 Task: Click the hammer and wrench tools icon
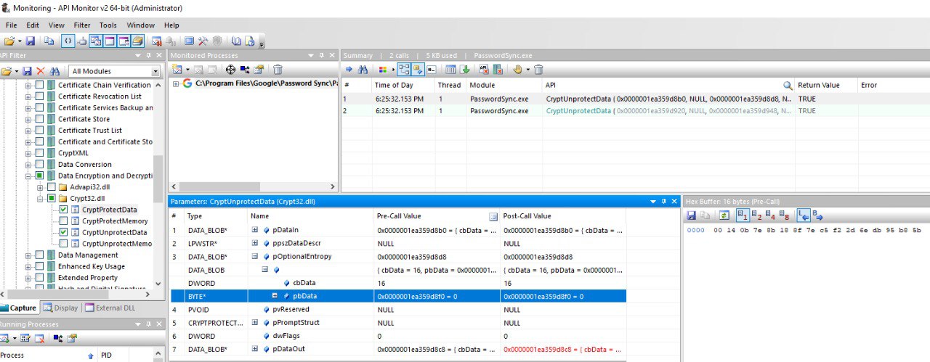[204, 41]
